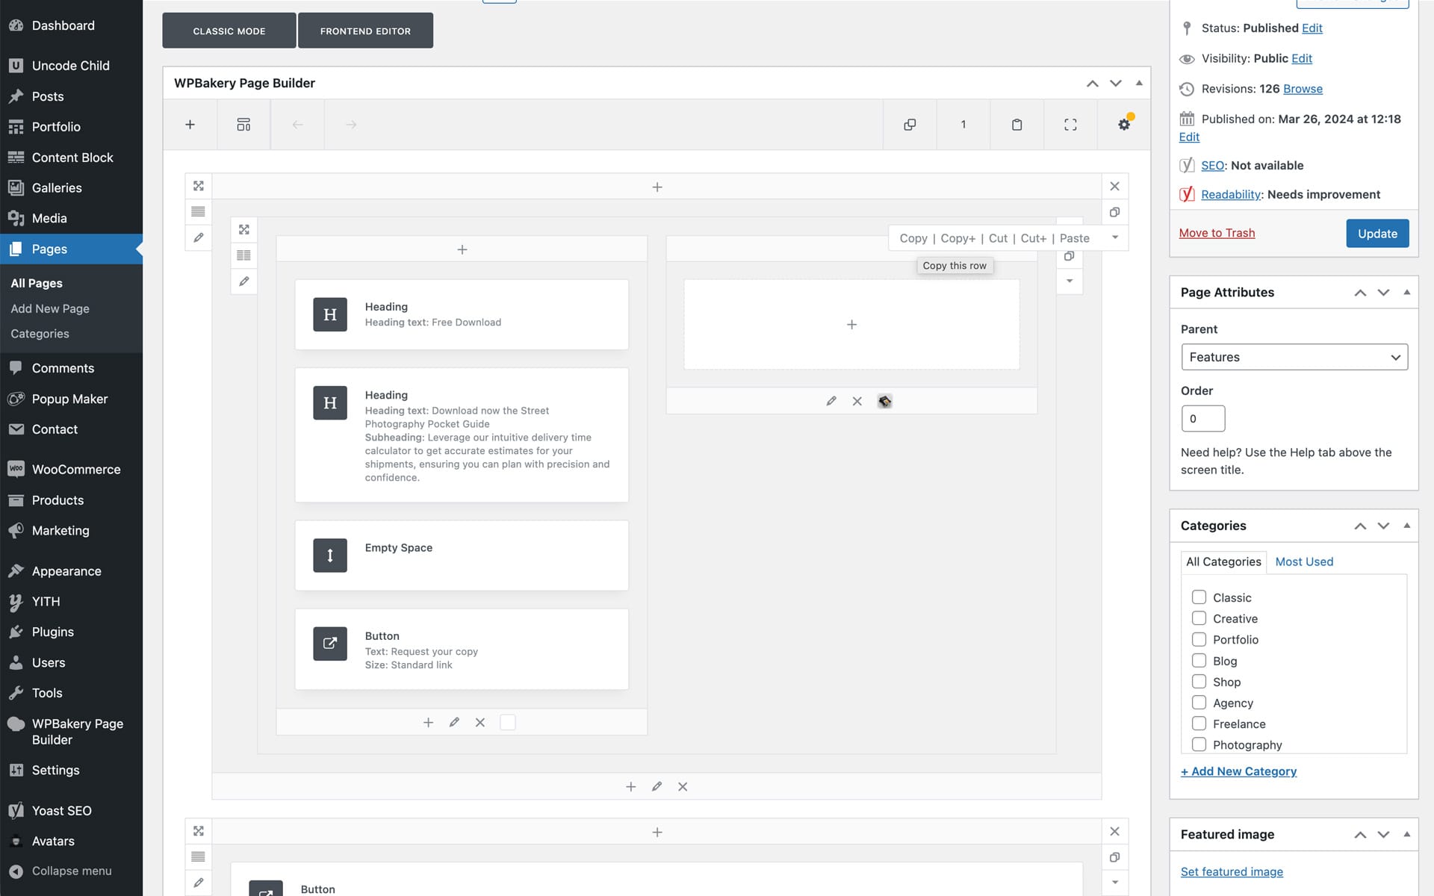Click the Move to Trash link
This screenshot has height=896, width=1434.
tap(1216, 233)
